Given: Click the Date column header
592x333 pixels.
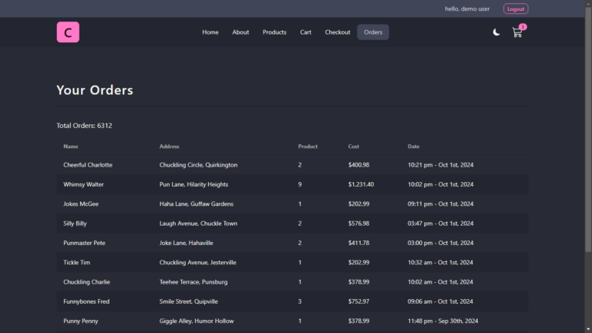Looking at the screenshot, I should [x=414, y=146].
